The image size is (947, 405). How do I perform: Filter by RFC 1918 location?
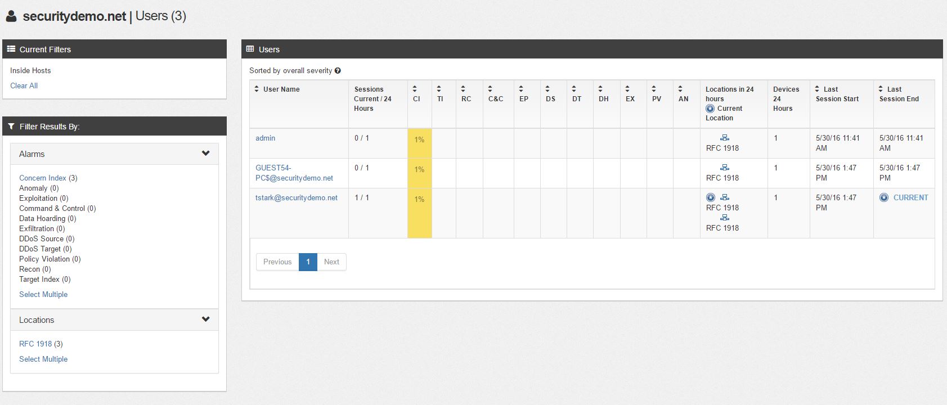(35, 344)
